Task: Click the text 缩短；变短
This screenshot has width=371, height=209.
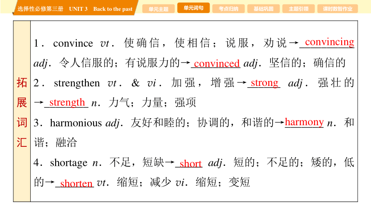Action: tap(223, 182)
